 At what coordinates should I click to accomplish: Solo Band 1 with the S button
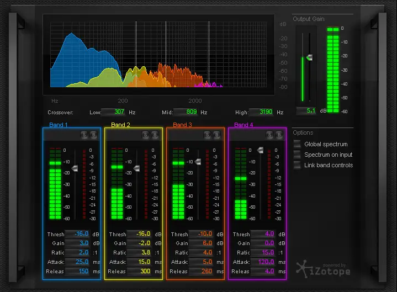tap(84, 135)
